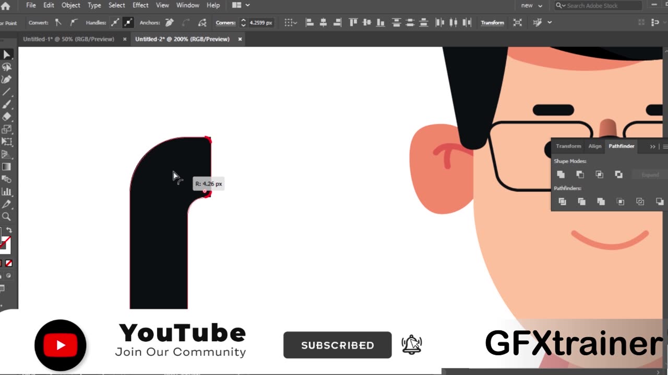Open the Window menu
Viewport: 668px width, 375px height.
point(187,5)
